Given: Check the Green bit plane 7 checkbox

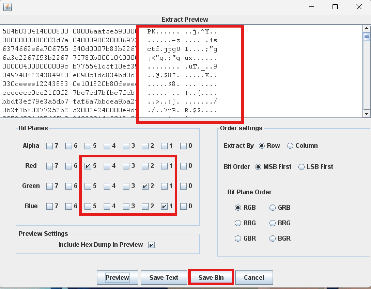Looking at the screenshot, I should pos(49,186).
